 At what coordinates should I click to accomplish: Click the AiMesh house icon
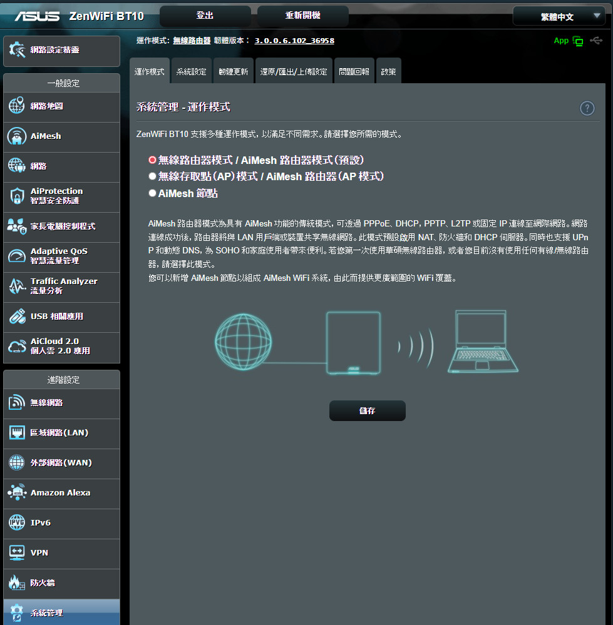[x=17, y=136]
